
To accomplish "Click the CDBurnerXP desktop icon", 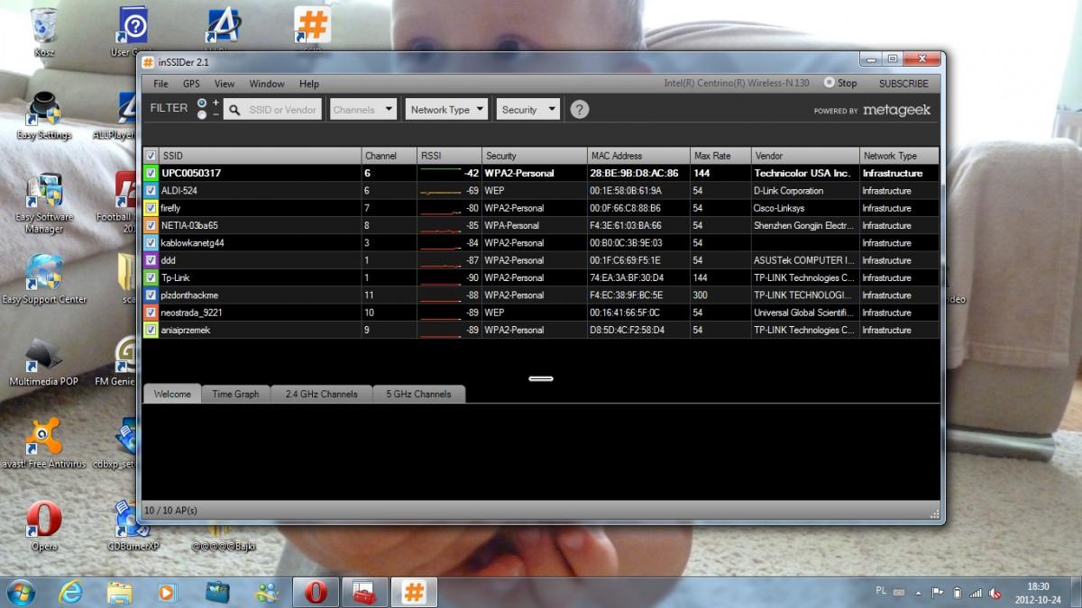I will point(133,525).
